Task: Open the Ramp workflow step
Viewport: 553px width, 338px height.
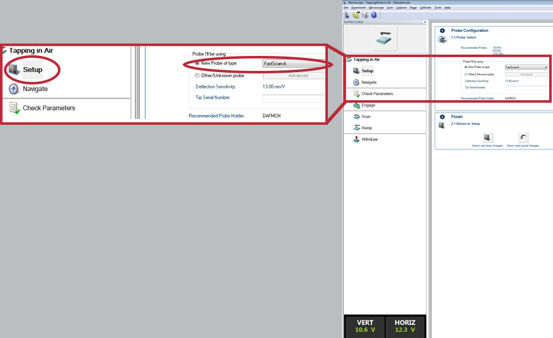Action: (x=366, y=128)
